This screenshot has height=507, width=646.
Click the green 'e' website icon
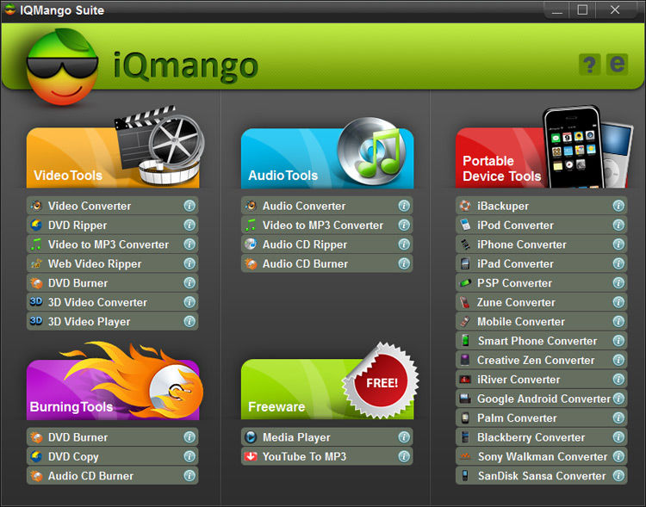[617, 65]
